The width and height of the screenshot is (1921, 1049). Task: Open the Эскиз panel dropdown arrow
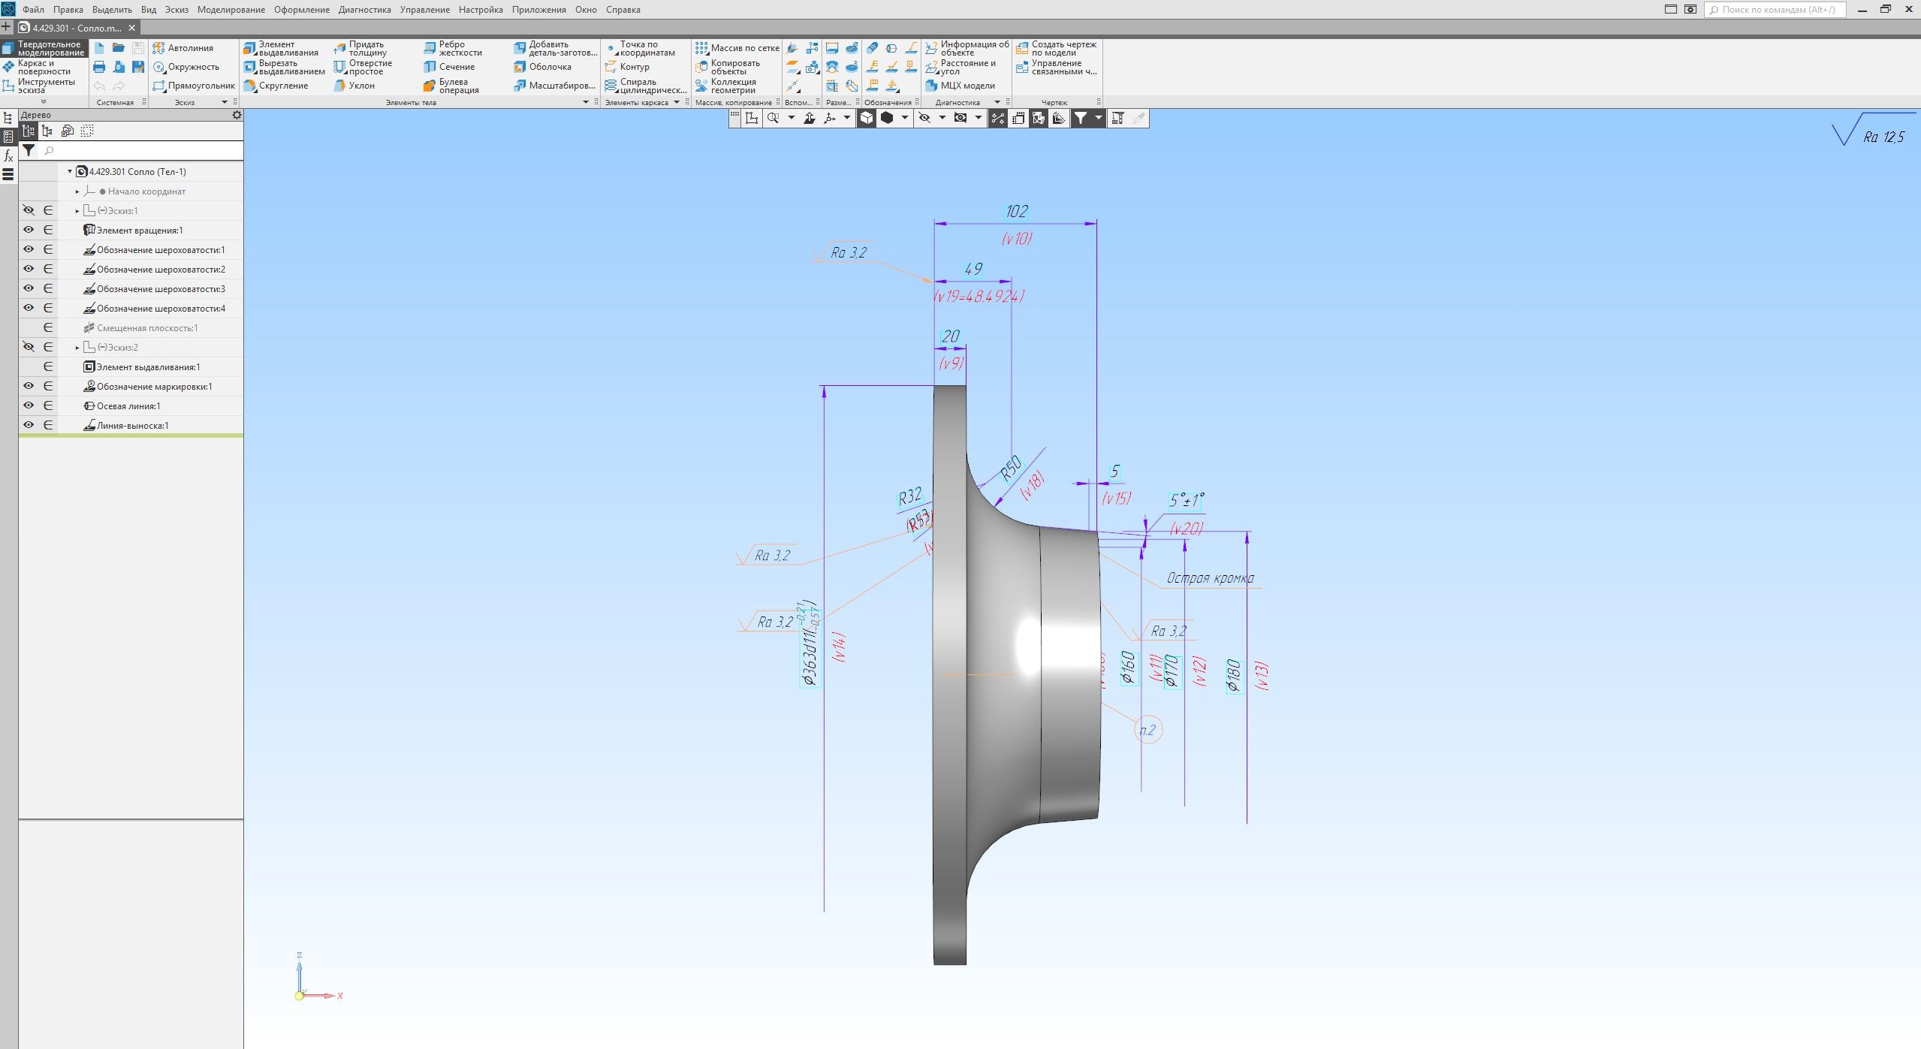(x=224, y=102)
